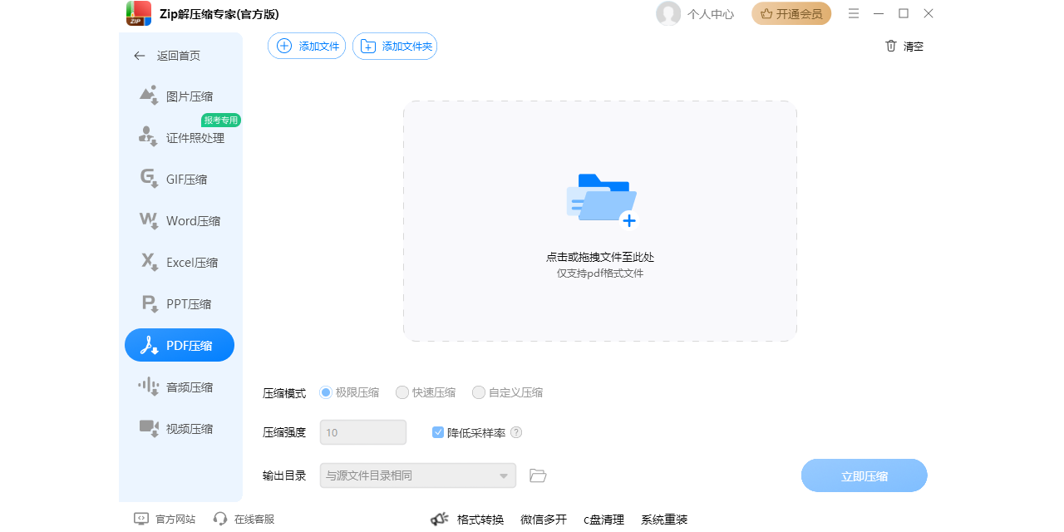The image size is (1064, 532).
Task: Select the Excel压缩 tool
Action: [x=179, y=262]
